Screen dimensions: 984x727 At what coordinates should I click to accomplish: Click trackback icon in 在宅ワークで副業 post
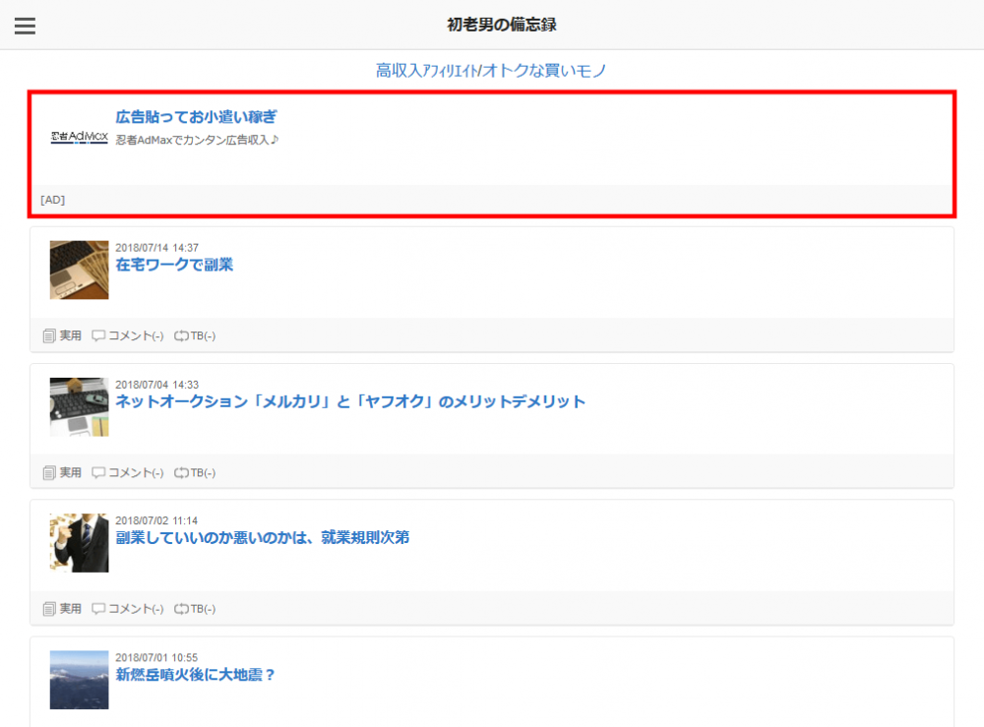coord(181,336)
